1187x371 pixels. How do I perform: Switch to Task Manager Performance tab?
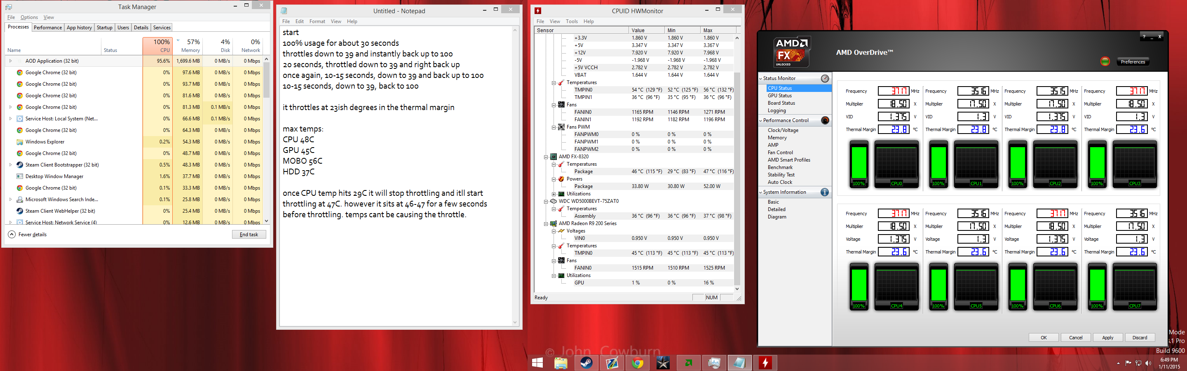pyautogui.click(x=48, y=28)
